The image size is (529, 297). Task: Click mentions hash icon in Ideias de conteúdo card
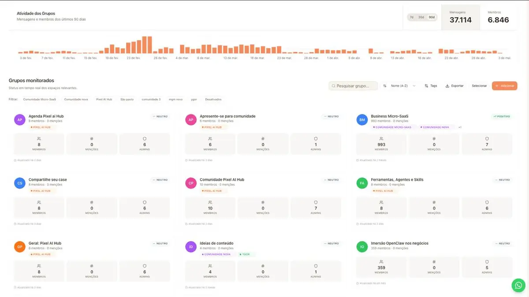[x=263, y=266]
